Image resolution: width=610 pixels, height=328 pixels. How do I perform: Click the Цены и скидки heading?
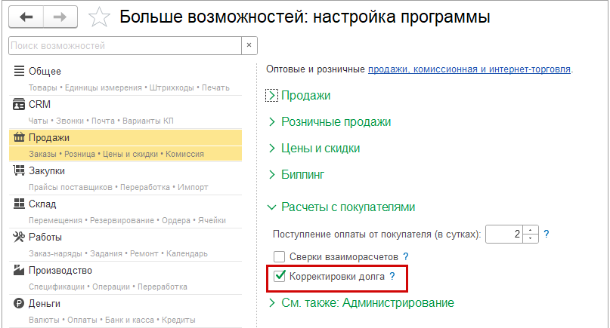click(x=320, y=149)
